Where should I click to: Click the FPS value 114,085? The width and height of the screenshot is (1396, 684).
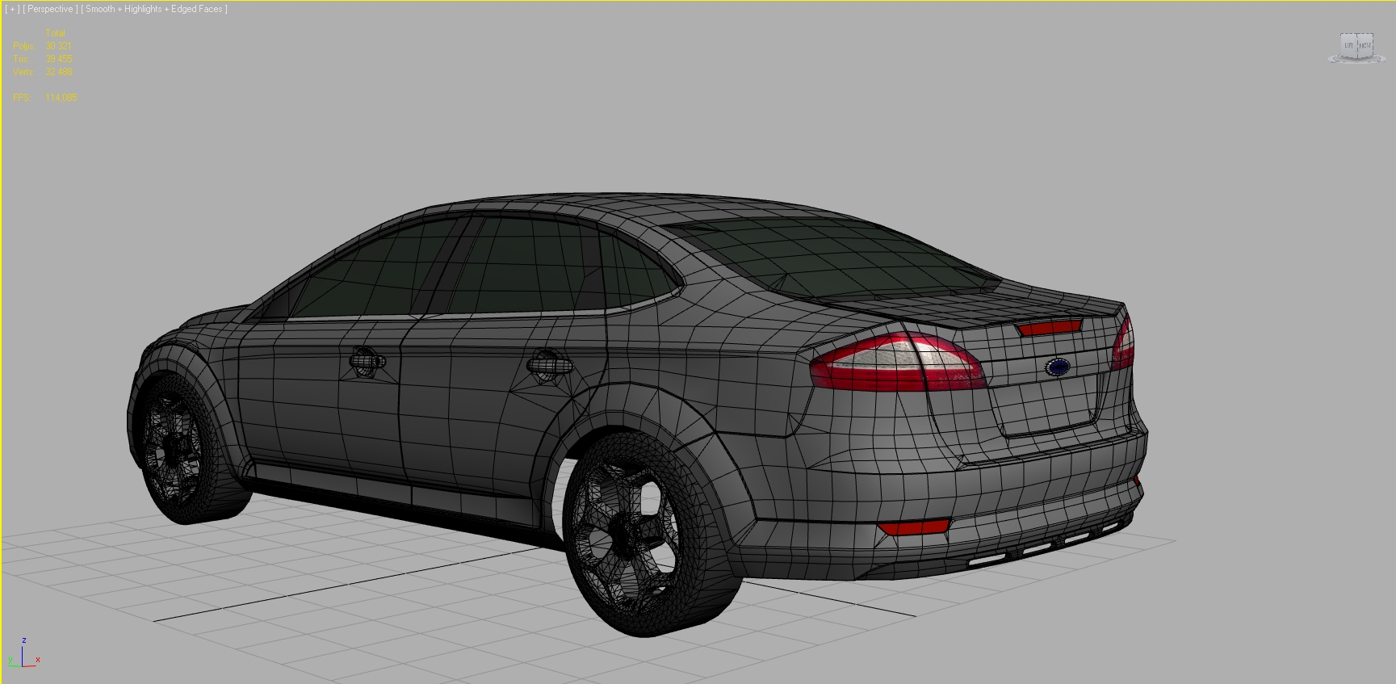(61, 98)
